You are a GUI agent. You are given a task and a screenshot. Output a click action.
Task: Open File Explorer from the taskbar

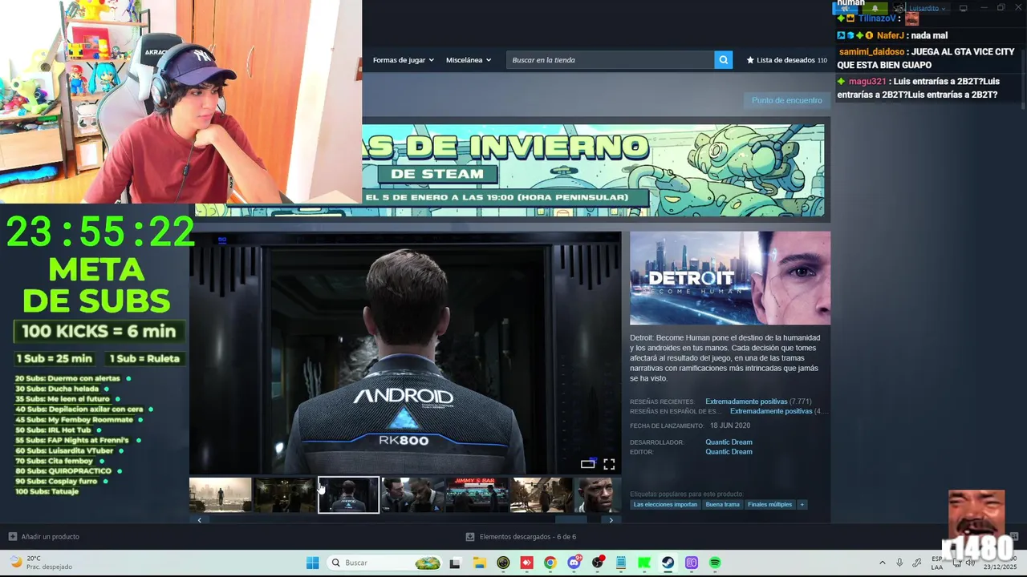point(479,563)
